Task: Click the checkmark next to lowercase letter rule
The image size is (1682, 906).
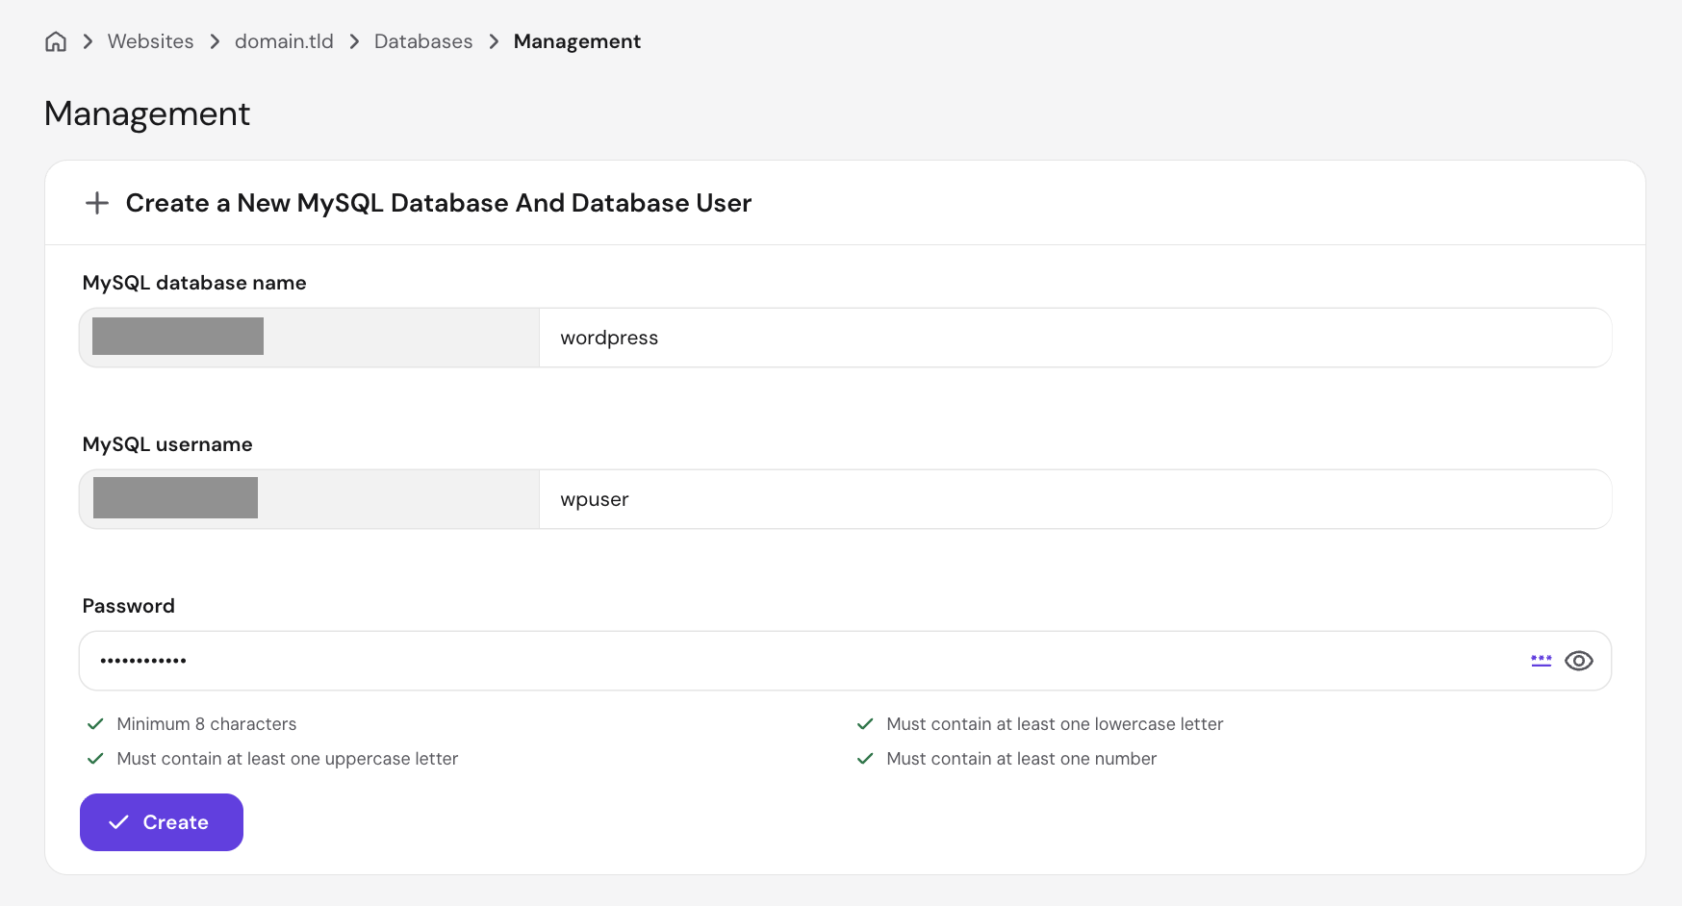Action: 865,724
